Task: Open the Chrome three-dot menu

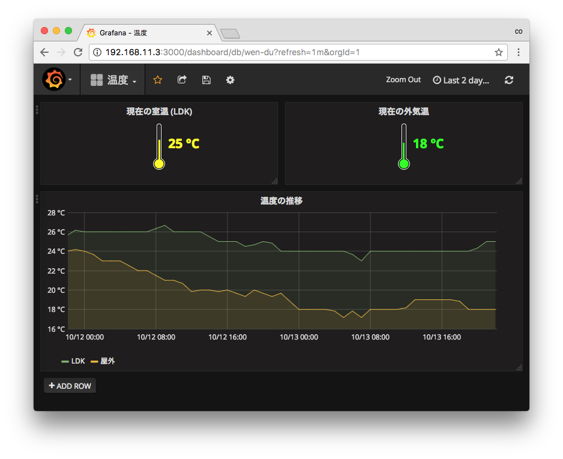Action: (x=519, y=52)
